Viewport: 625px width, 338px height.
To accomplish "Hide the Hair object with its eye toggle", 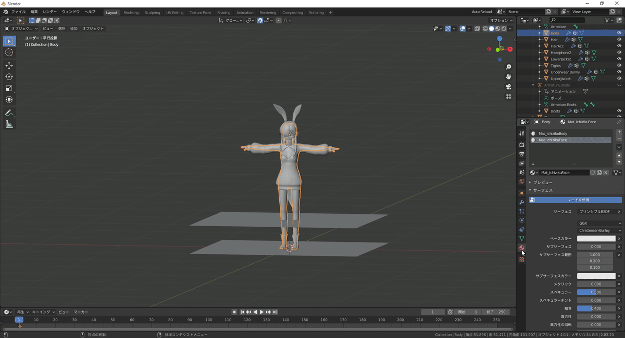I will 619,39.
